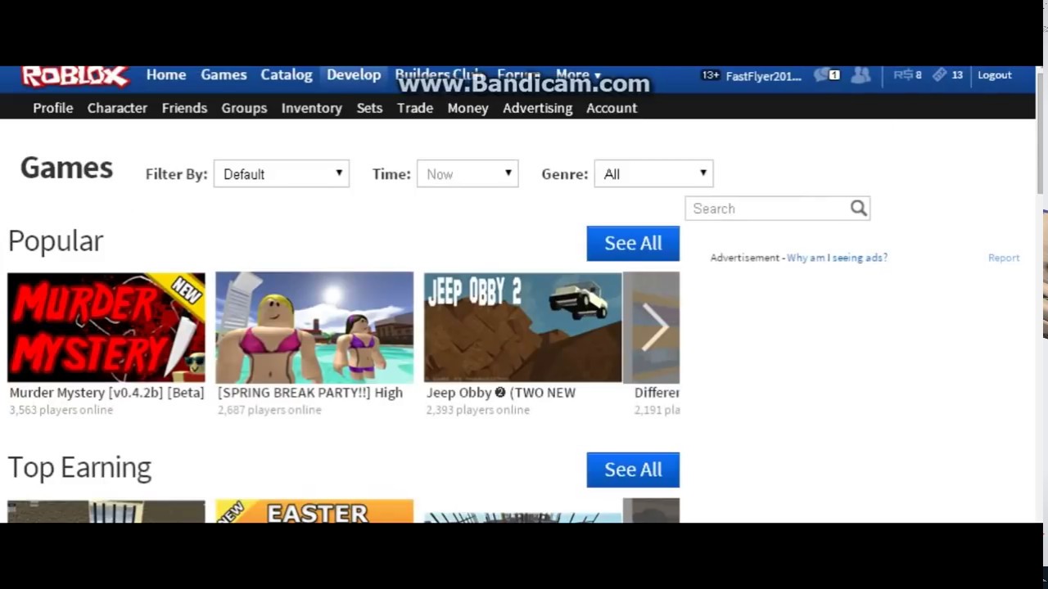1048x589 pixels.
Task: Open the Games nav item
Action: 224,74
